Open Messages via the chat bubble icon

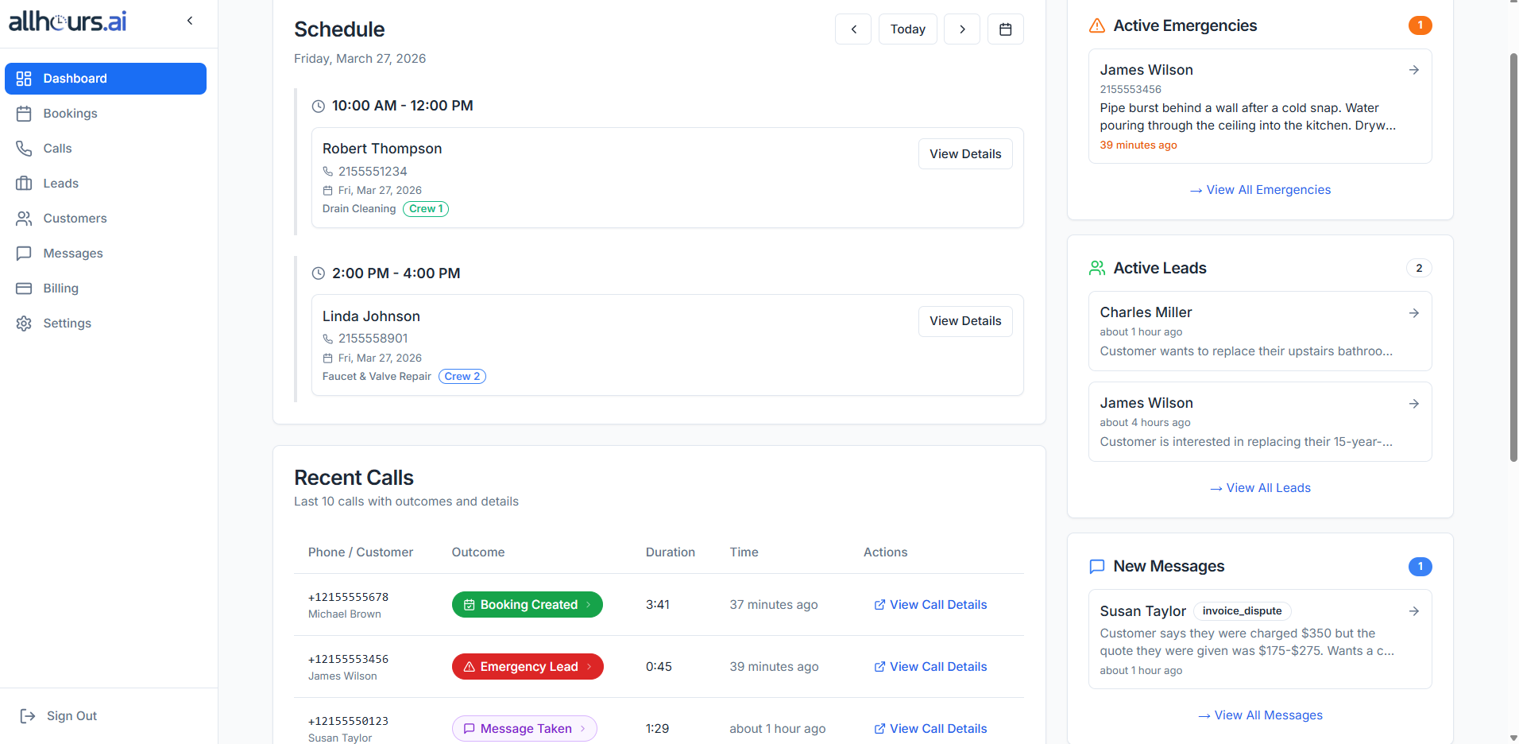25,253
